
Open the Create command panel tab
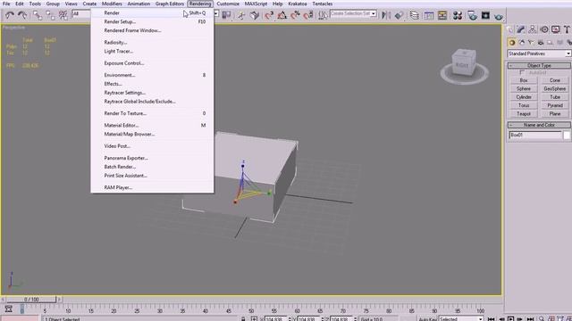(x=509, y=29)
